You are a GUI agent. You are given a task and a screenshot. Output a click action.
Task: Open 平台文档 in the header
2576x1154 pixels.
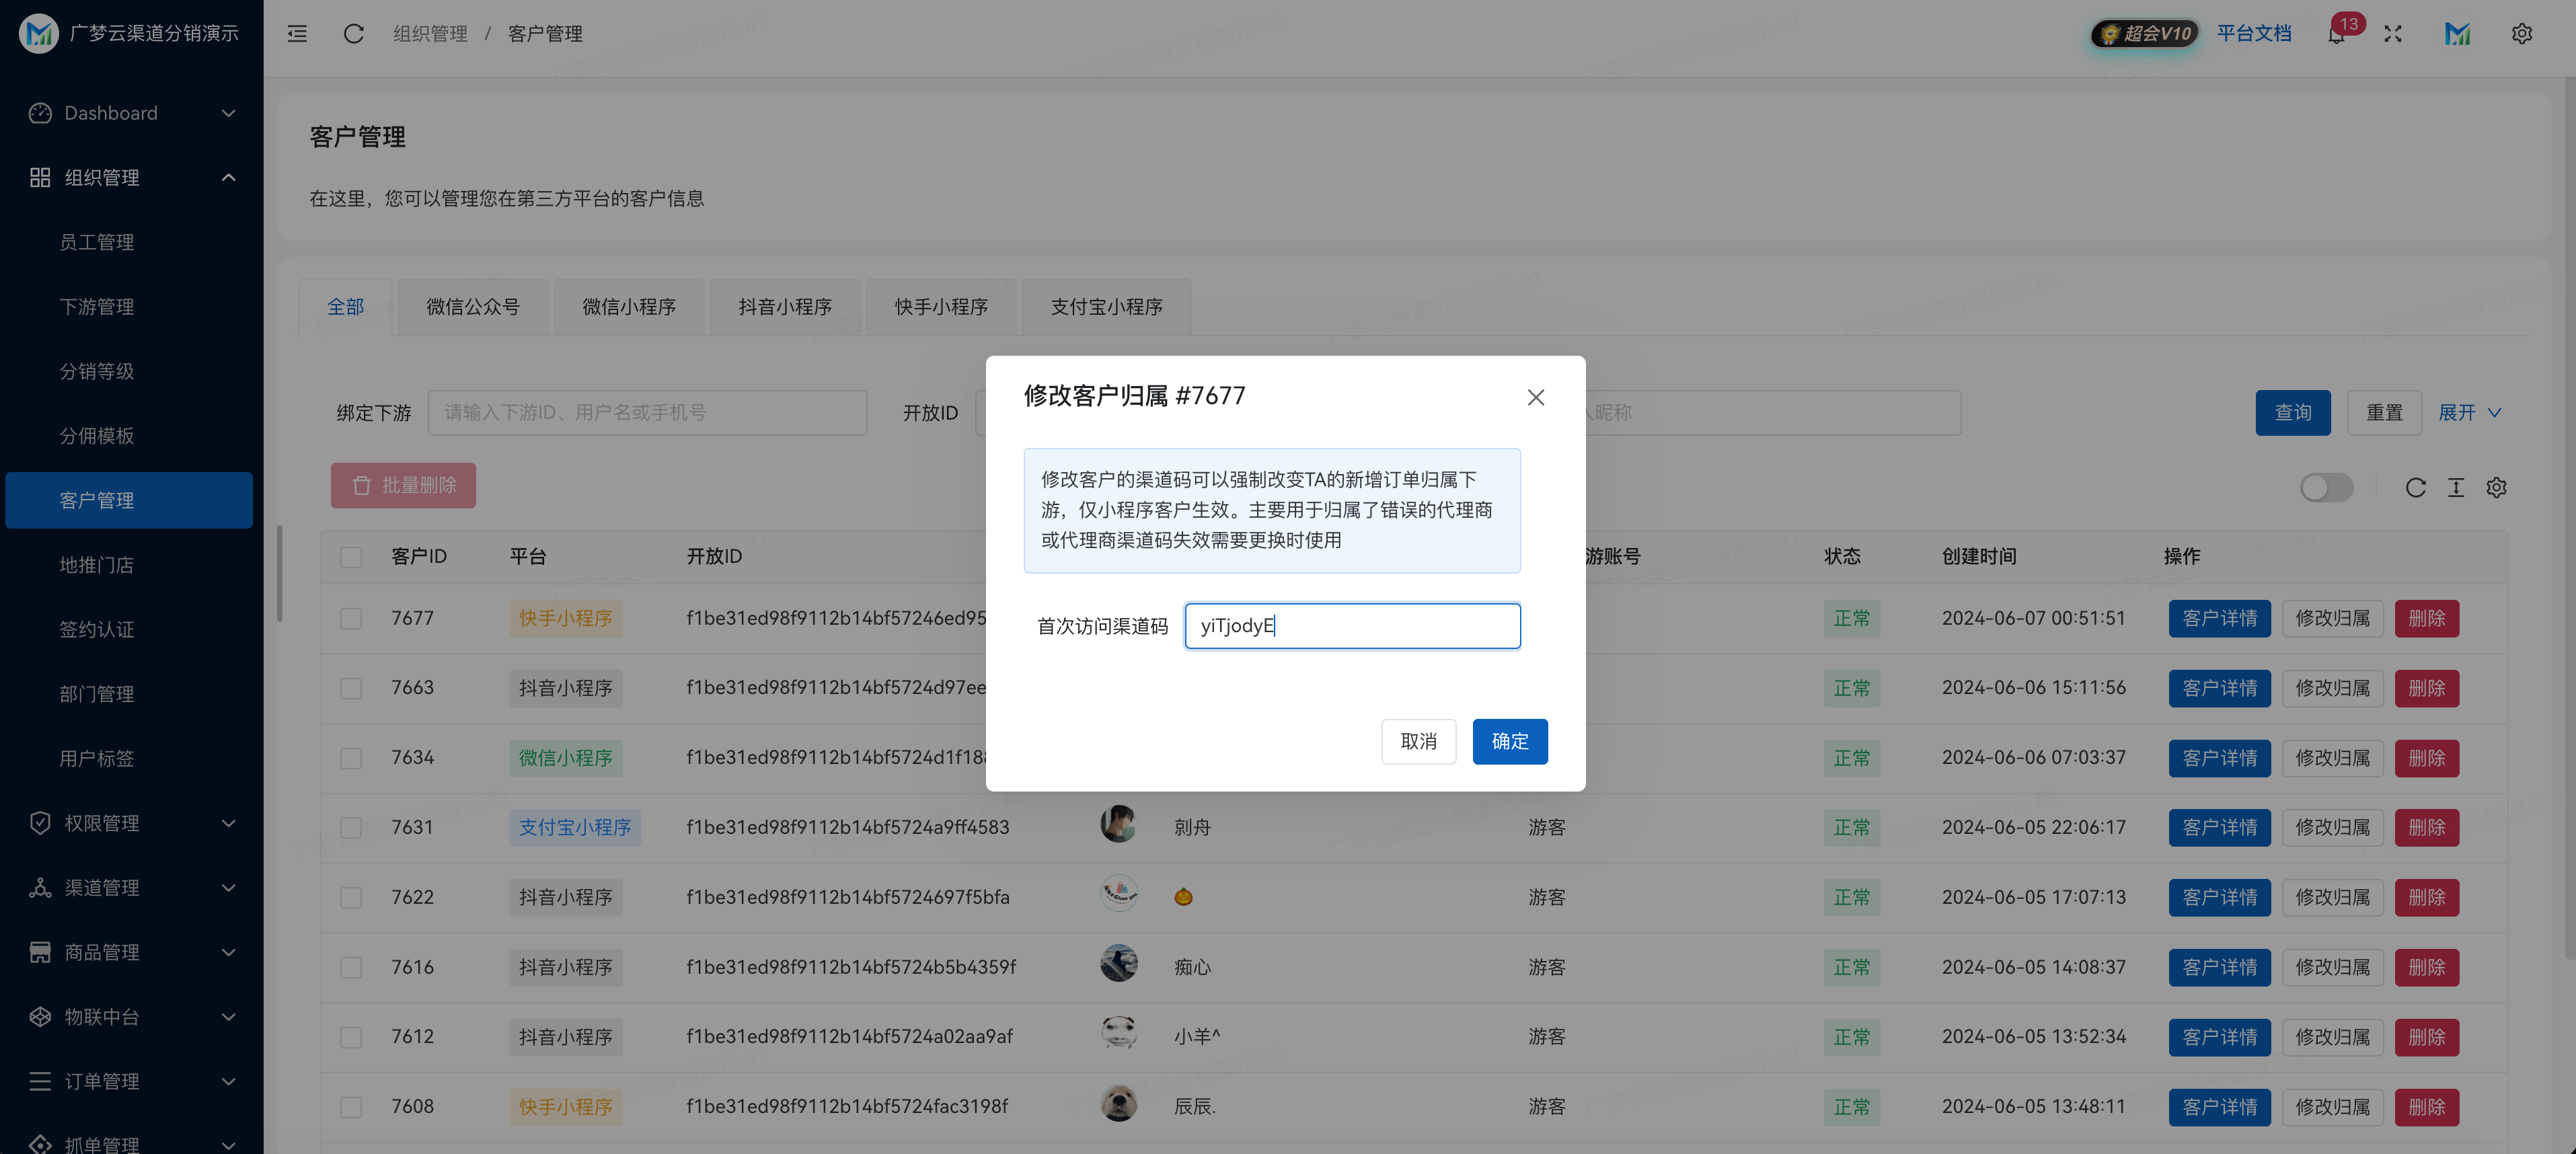[2255, 33]
